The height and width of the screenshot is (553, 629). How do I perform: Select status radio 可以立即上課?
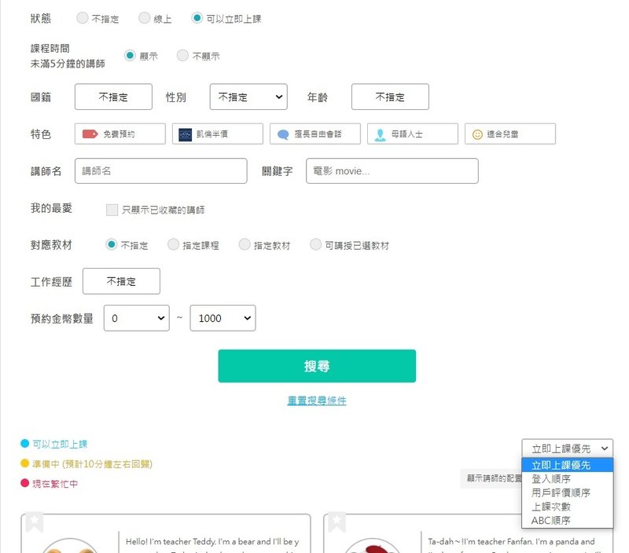[197, 18]
